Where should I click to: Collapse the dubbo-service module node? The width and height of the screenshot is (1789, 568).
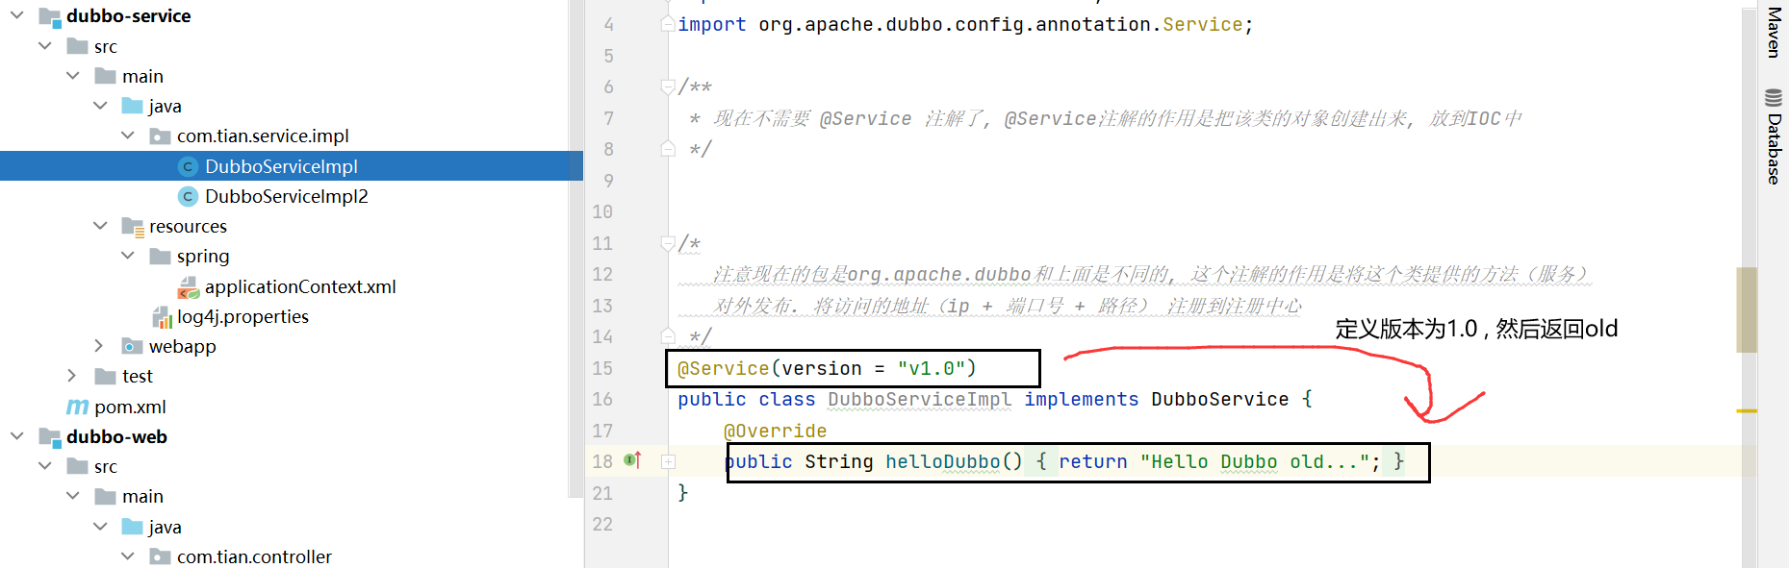(16, 15)
